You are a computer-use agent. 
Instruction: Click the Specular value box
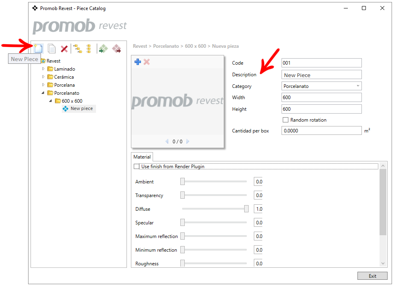[x=258, y=222]
